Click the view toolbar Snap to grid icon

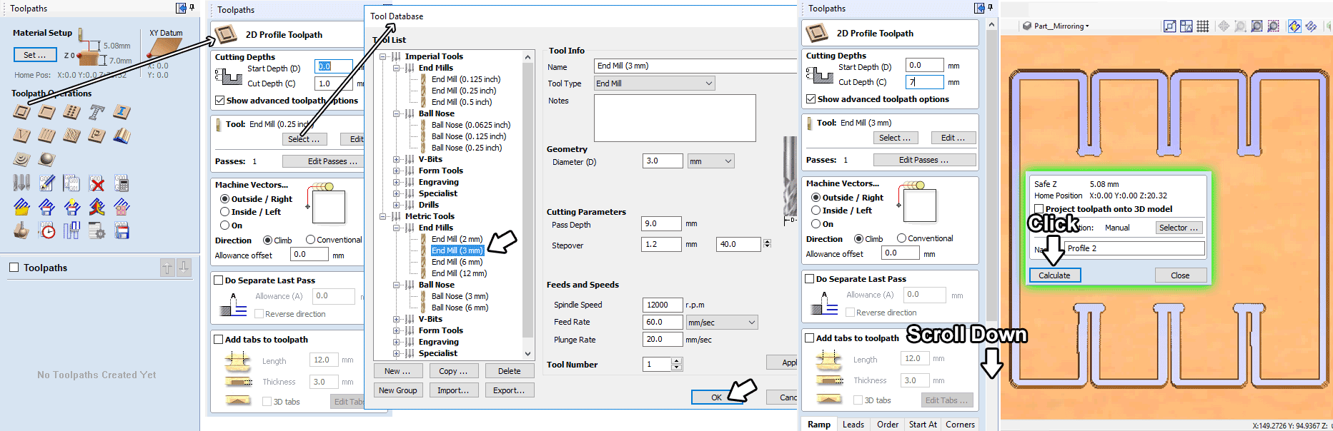click(x=1203, y=26)
